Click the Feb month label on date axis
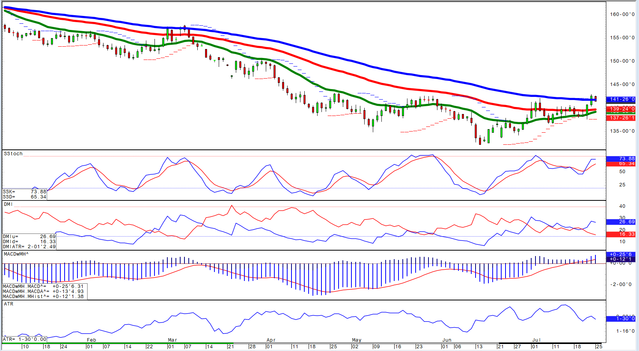Screen dimensions: 639x351 [x=91, y=340]
